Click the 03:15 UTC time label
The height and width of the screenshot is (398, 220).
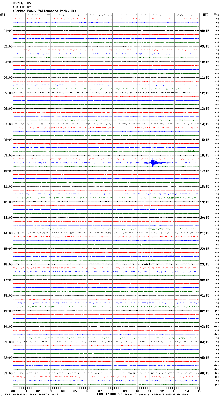click(205, 327)
